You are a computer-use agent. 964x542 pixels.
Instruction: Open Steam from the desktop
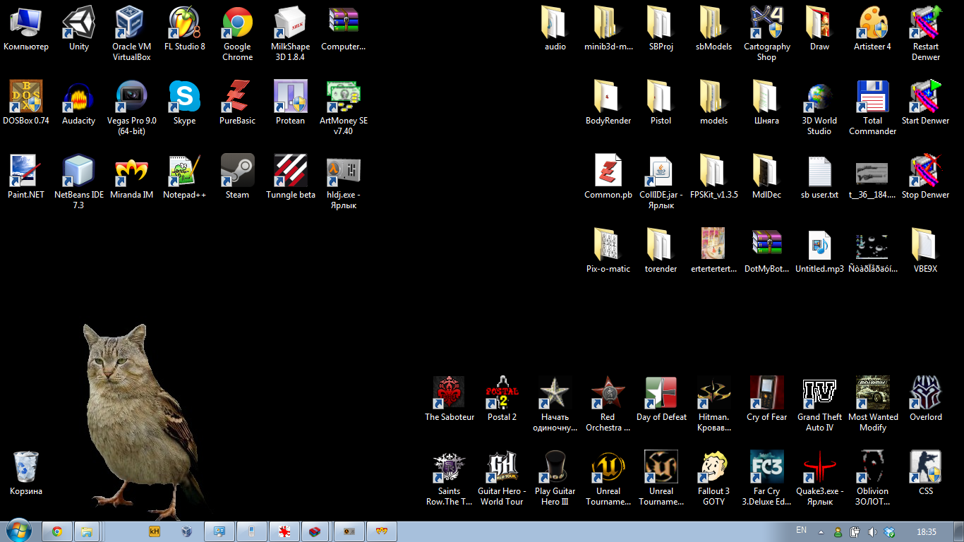tap(238, 171)
